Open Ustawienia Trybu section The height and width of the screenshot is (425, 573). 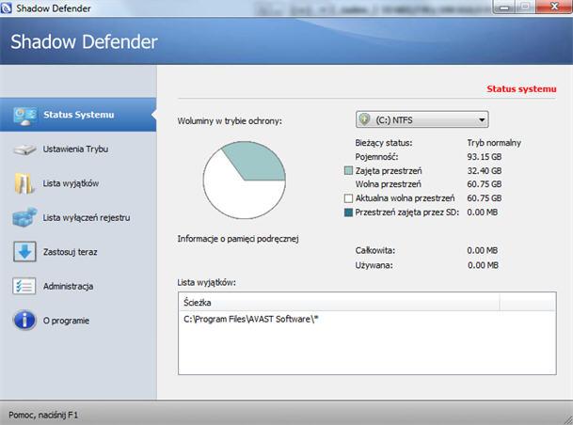click(x=75, y=149)
